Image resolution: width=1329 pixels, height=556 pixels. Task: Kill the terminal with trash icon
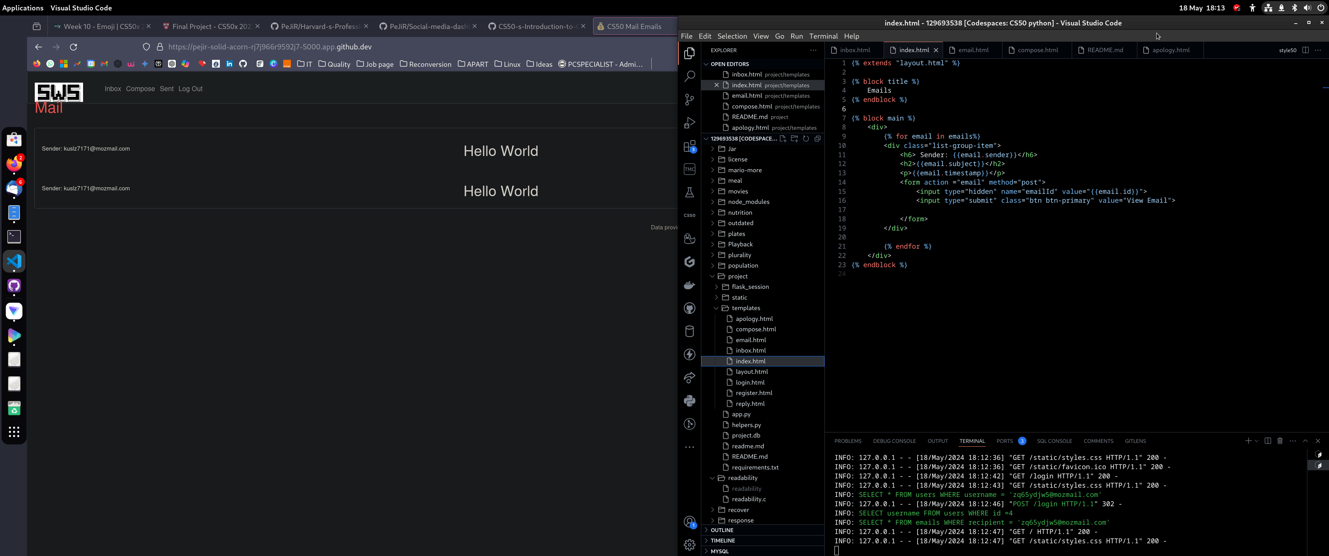tap(1280, 441)
